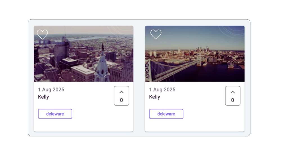Viewport: 288px width, 162px height.
Task: Click vote count 0 on right card
Action: click(x=233, y=100)
